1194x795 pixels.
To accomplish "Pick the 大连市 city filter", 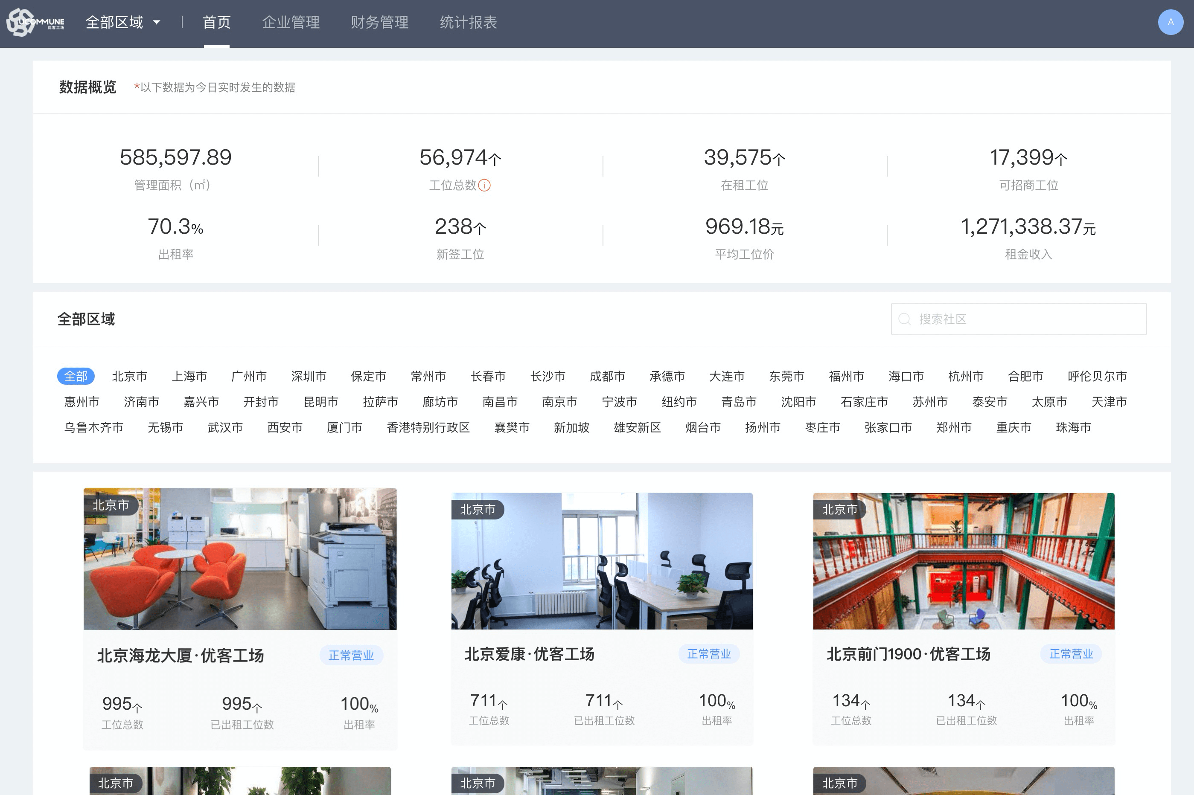I will click(x=727, y=376).
